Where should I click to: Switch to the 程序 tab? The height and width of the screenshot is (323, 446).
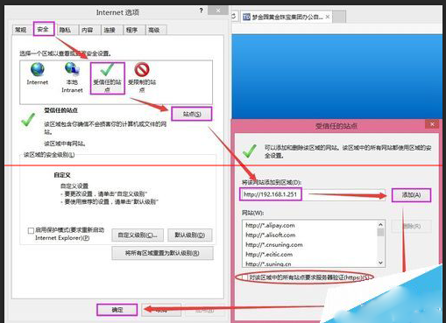click(x=131, y=30)
